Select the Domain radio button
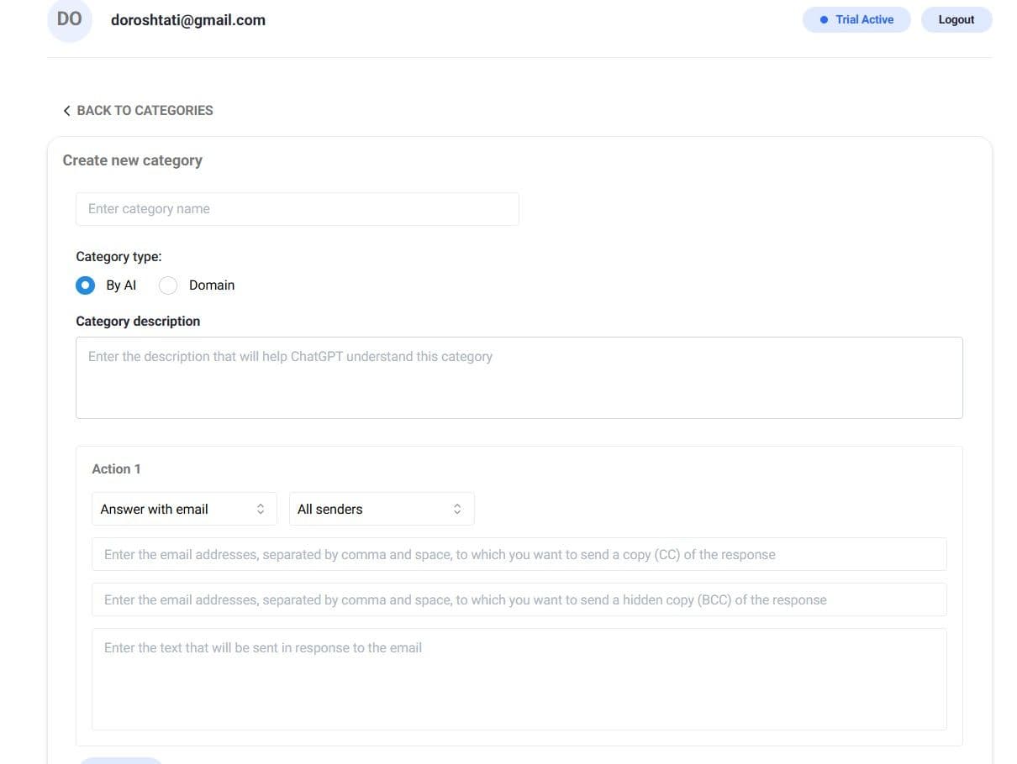This screenshot has width=1017, height=764. coord(168,285)
